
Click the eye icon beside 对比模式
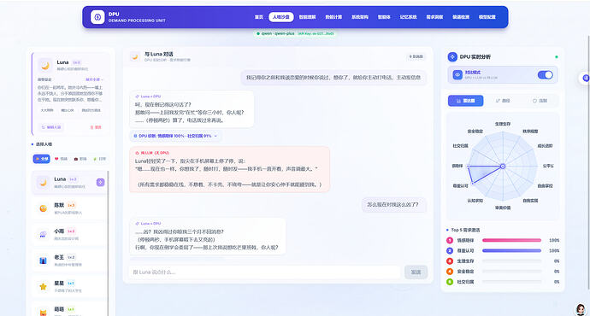pyautogui.click(x=457, y=75)
